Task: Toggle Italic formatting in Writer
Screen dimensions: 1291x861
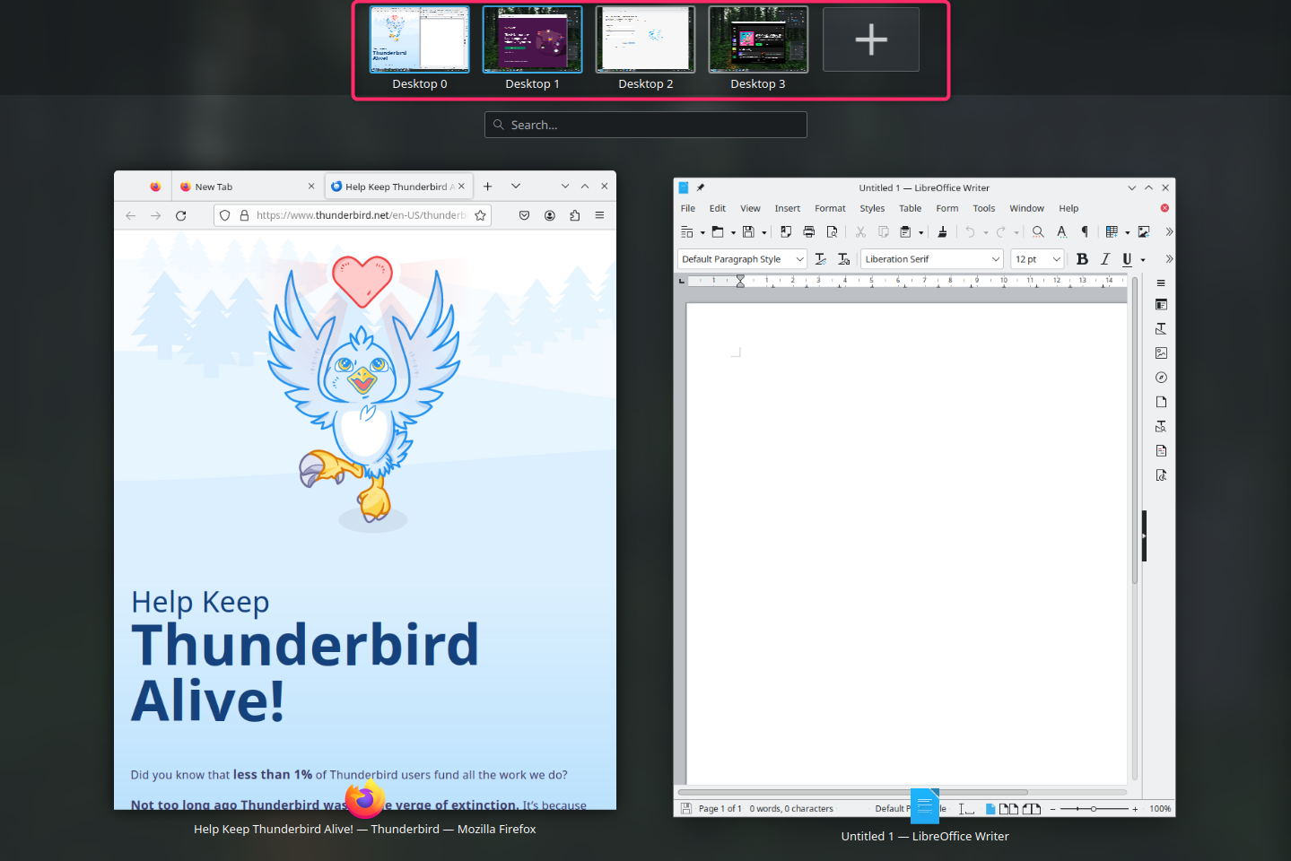Action: (1105, 259)
